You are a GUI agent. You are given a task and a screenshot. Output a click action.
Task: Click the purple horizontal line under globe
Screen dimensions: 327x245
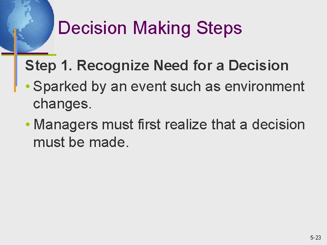(x=25, y=54)
